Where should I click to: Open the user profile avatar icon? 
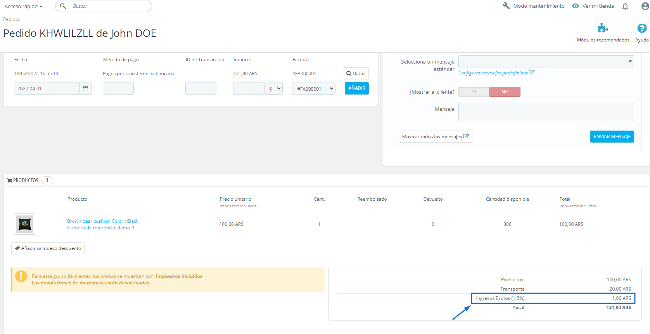pyautogui.click(x=645, y=6)
